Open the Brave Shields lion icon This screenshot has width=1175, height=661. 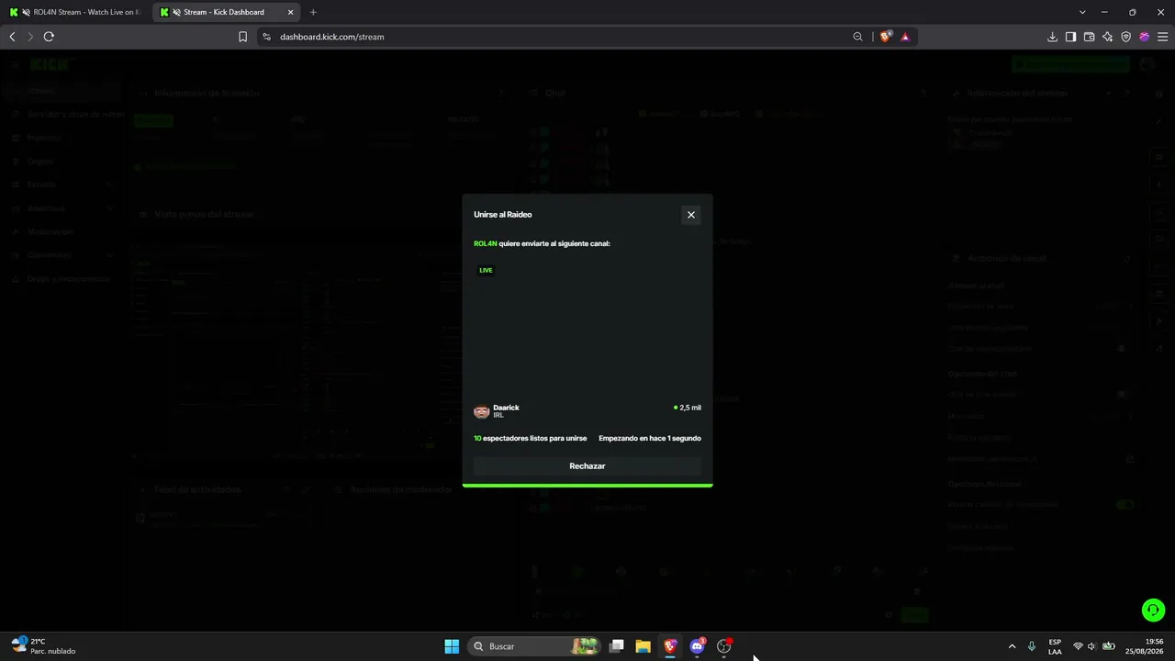tap(885, 37)
